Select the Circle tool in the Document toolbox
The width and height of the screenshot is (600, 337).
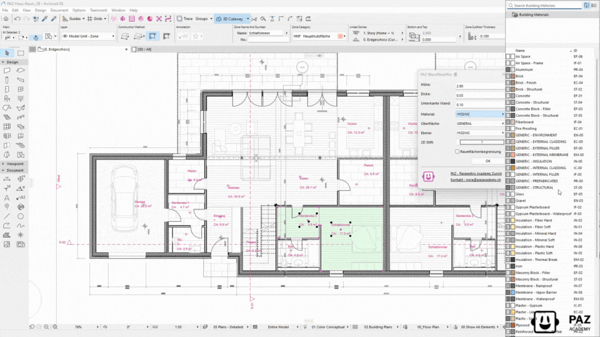click(x=21, y=217)
